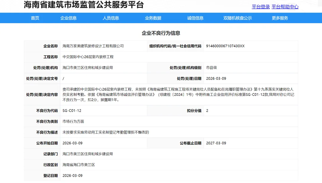This screenshot has height=183, width=322.
Task: Click the heading 企业不良行为信息
Action: point(161,33)
